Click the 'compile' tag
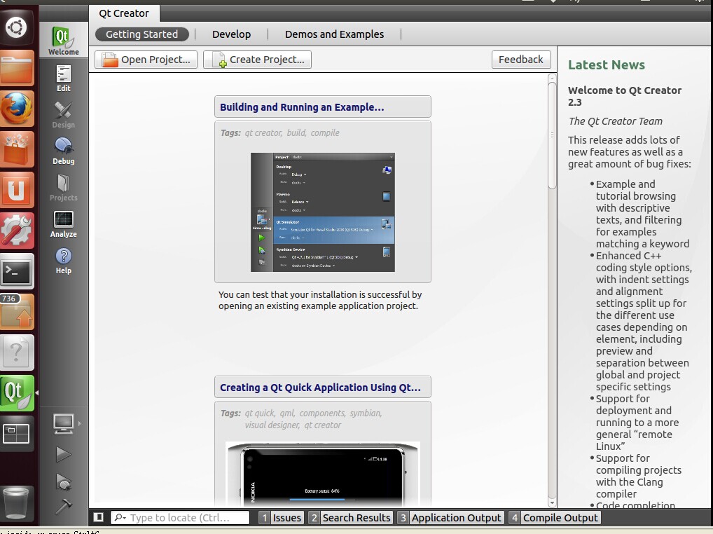713x534 pixels. coord(325,133)
